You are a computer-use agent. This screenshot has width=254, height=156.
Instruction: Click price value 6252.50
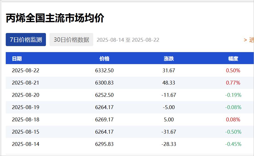pos(104,95)
